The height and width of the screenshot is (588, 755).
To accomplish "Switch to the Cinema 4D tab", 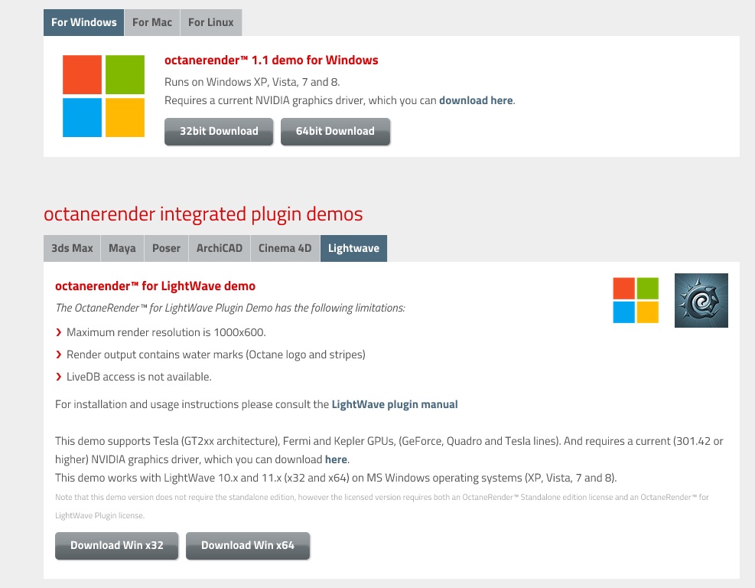I will (285, 248).
